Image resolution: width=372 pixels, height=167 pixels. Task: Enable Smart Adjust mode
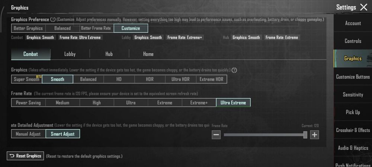point(62,134)
